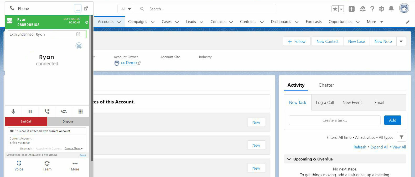Minimize the Phone softphone panel
This screenshot has width=415, height=177.
[77, 9]
